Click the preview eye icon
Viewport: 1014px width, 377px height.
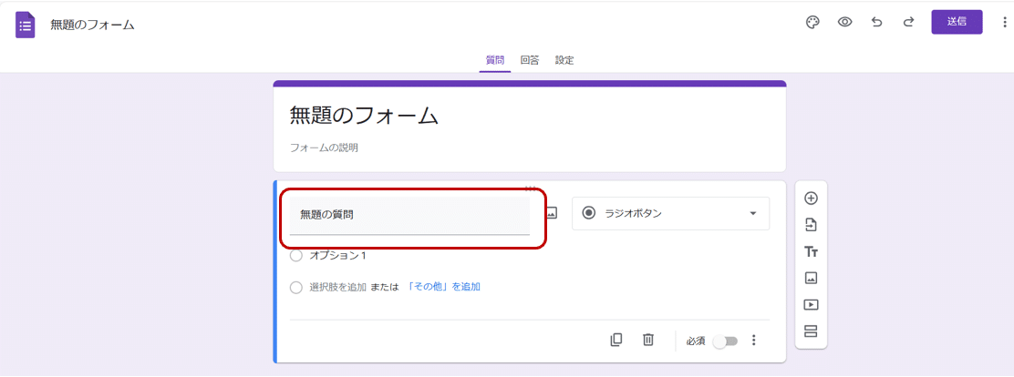tap(844, 23)
